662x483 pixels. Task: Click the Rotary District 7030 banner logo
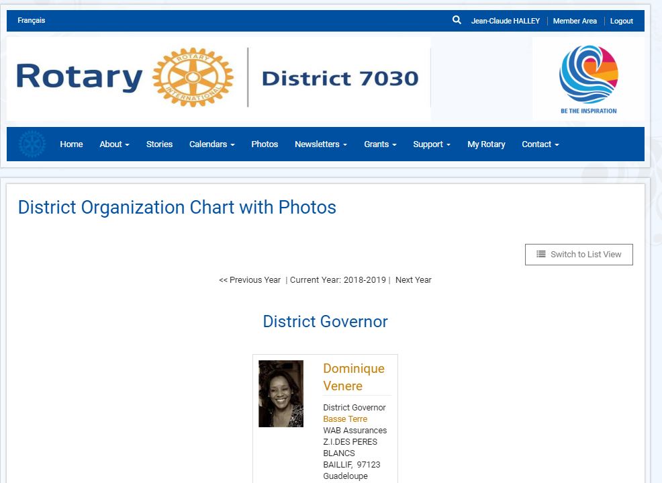point(218,78)
